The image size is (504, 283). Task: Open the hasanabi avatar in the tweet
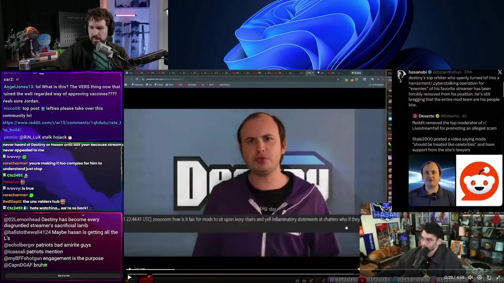[402, 76]
